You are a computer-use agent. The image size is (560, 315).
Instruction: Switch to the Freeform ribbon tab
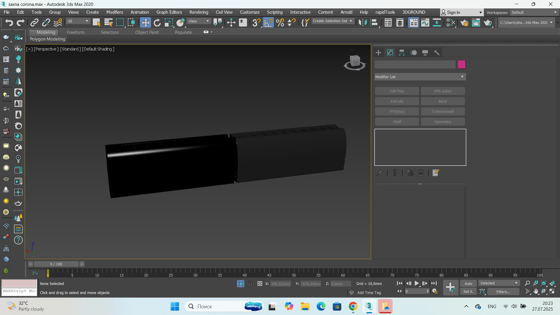click(x=76, y=32)
